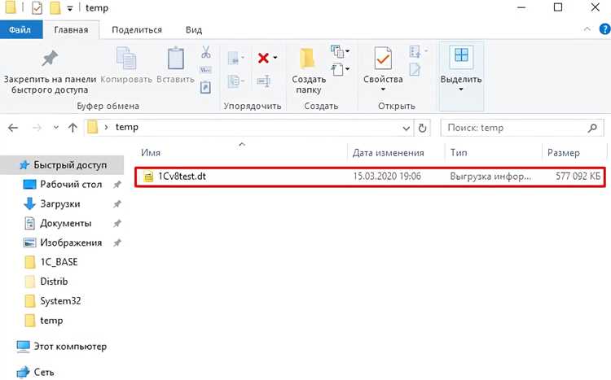The width and height of the screenshot is (611, 380).
Task: Click the size value 577 092 КБ
Action: (x=578, y=177)
